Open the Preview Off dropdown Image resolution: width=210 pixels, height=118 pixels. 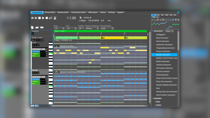click(81, 29)
